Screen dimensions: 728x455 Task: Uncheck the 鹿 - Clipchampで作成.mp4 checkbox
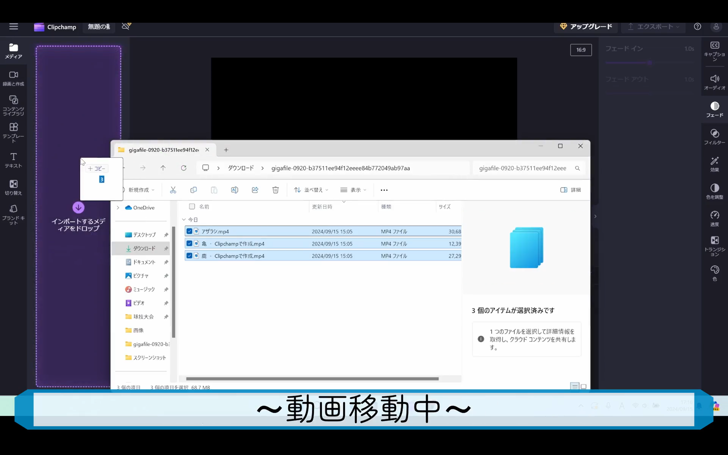pyautogui.click(x=189, y=256)
